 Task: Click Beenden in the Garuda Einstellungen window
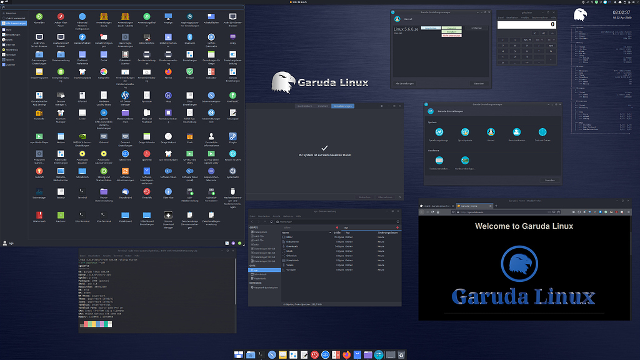click(x=551, y=180)
